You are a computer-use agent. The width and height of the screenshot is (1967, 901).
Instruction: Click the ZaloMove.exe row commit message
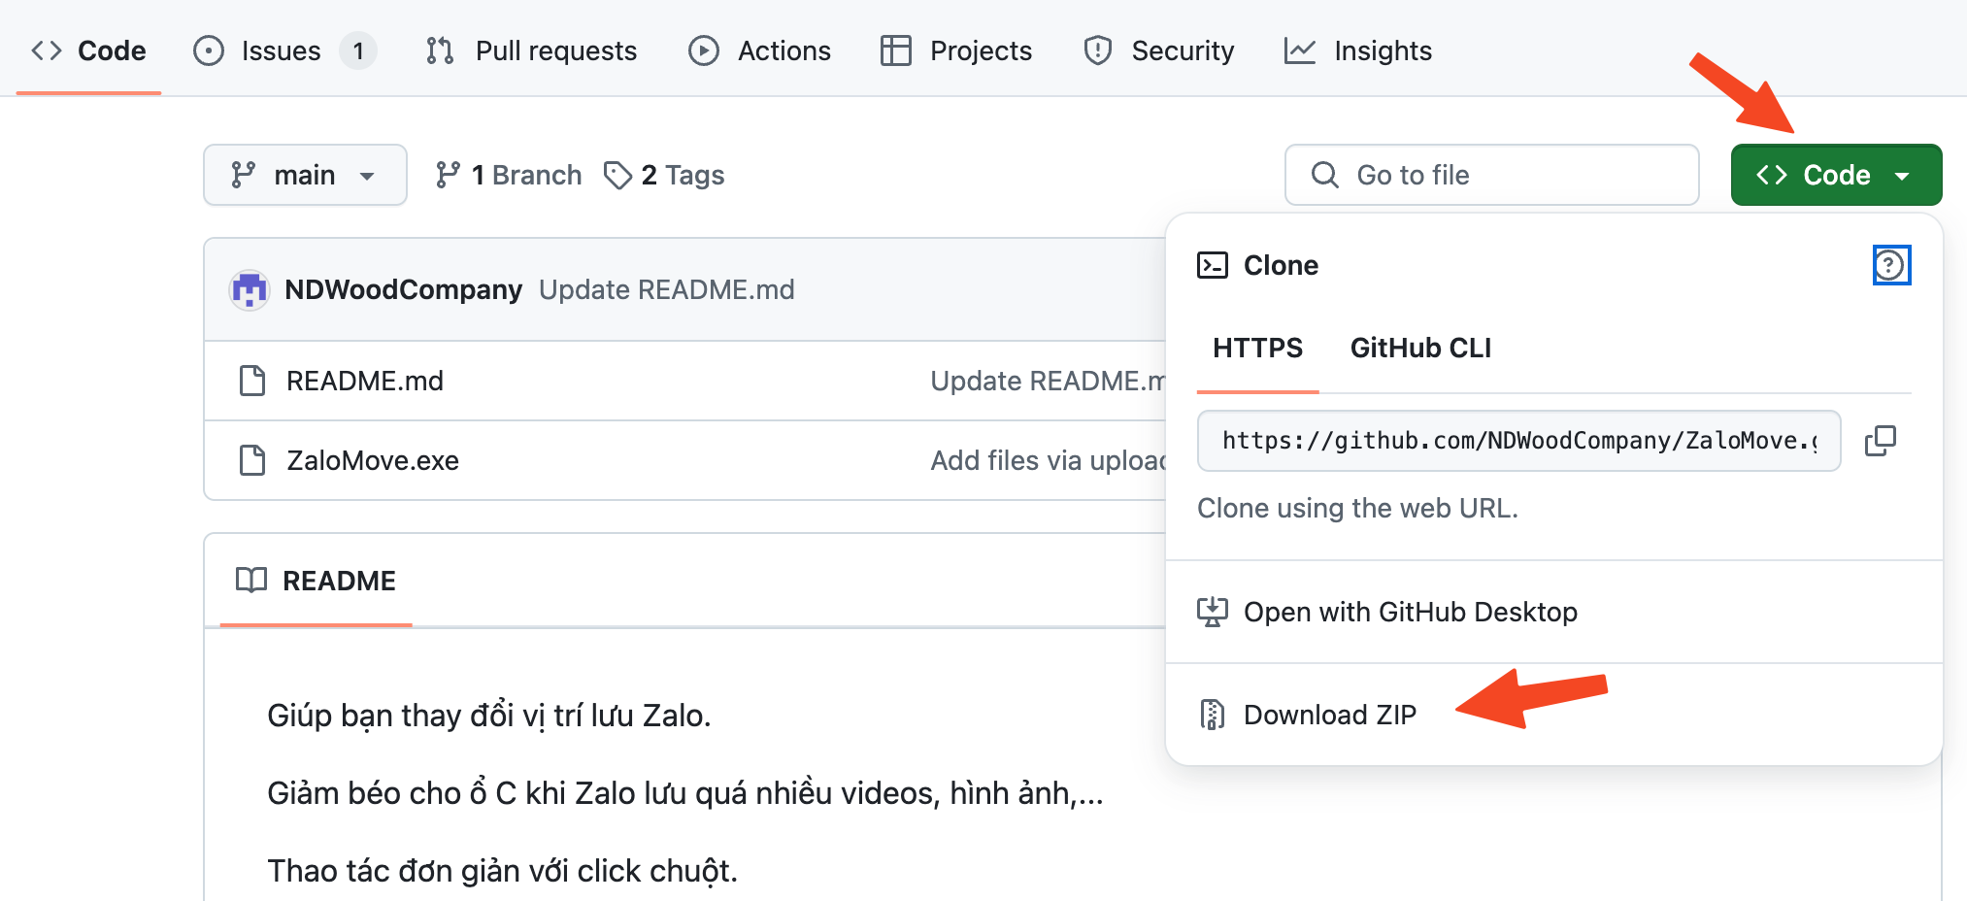[x=1048, y=460]
